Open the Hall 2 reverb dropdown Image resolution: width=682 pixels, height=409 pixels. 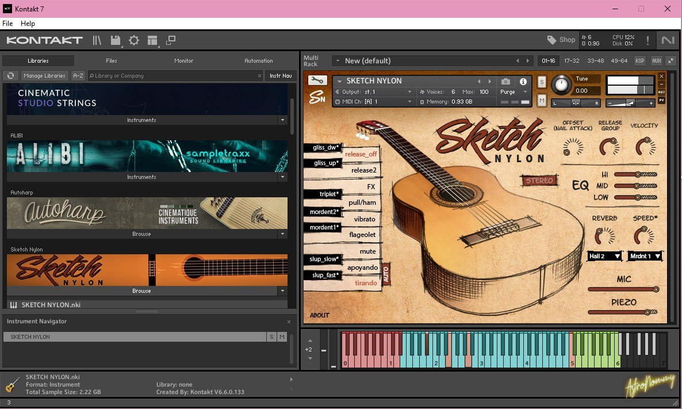coord(604,256)
